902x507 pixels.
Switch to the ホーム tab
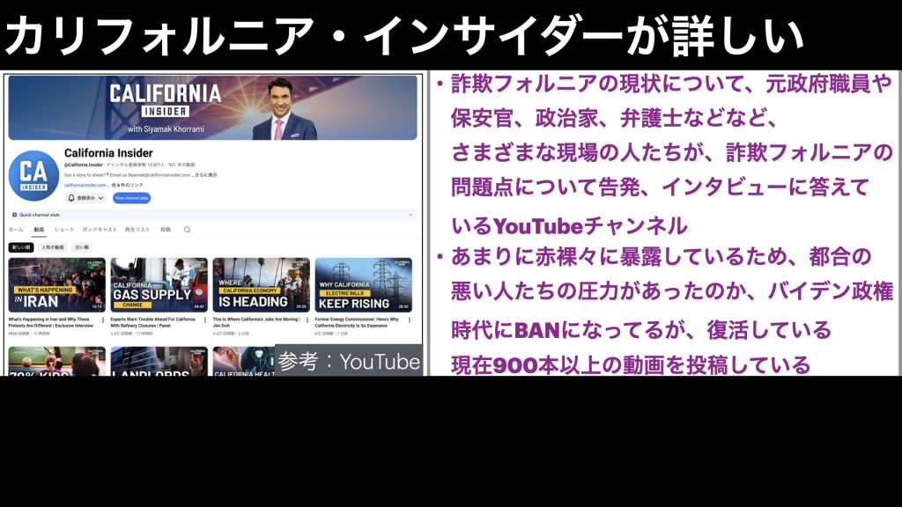[17, 230]
